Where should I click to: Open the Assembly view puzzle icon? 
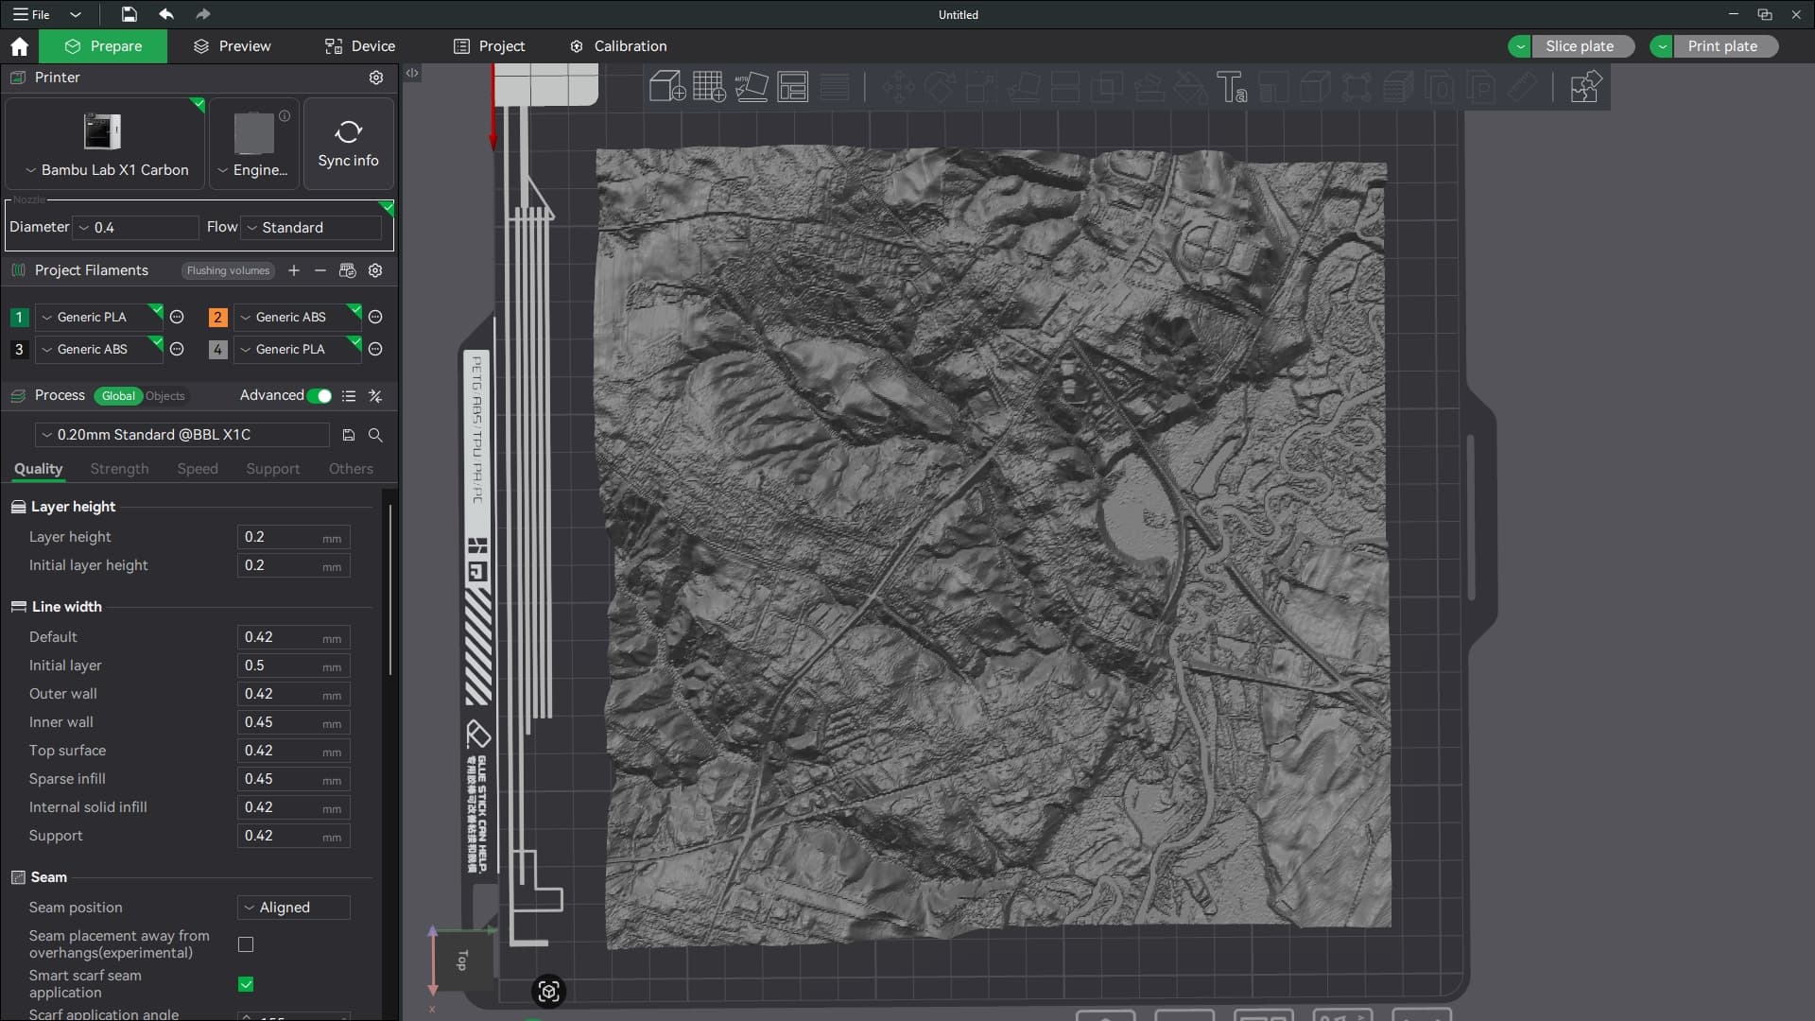[x=1585, y=87]
